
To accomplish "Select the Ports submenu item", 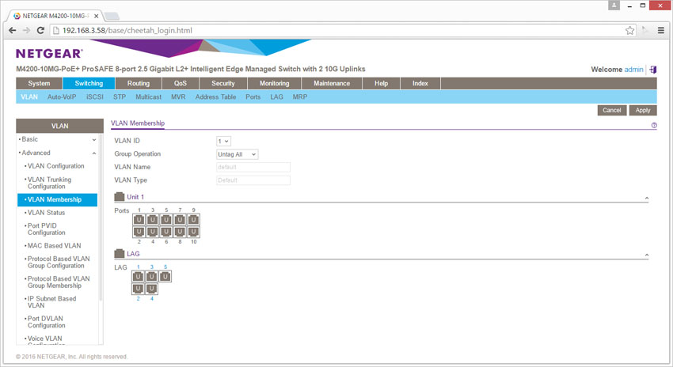I will 253,97.
